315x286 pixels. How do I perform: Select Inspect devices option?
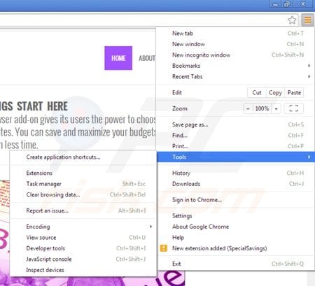click(83, 270)
